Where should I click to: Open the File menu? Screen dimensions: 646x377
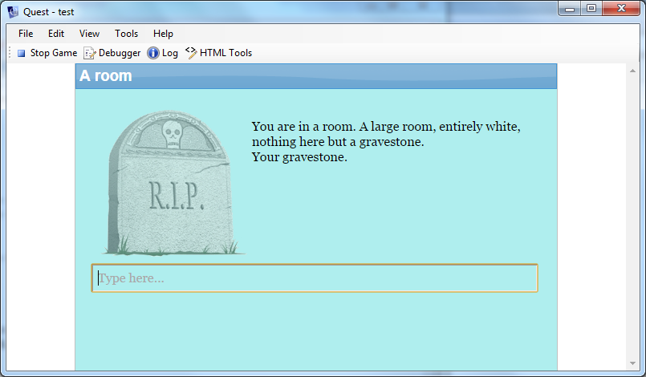point(26,34)
